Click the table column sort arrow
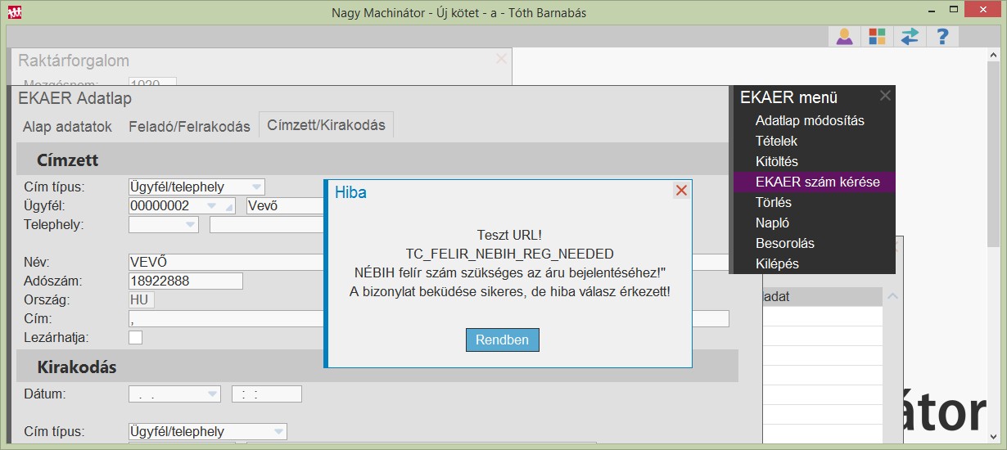 point(892,296)
